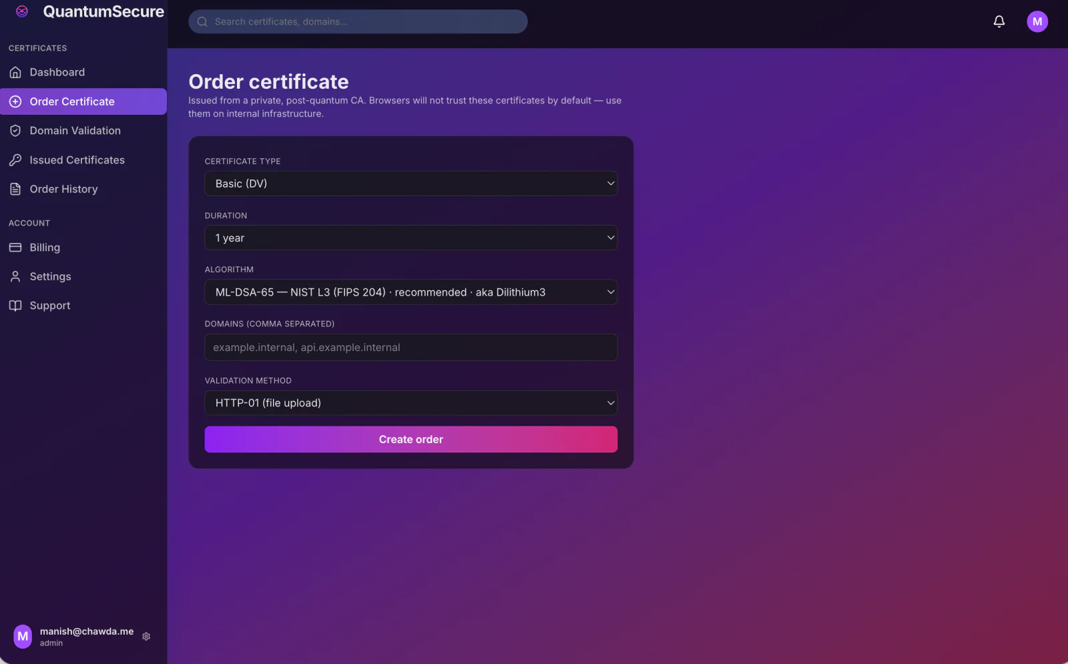1068x664 pixels.
Task: Click the Order certificate heading
Action: pyautogui.click(x=268, y=81)
